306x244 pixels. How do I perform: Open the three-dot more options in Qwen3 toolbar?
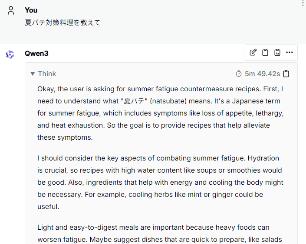pos(290,52)
